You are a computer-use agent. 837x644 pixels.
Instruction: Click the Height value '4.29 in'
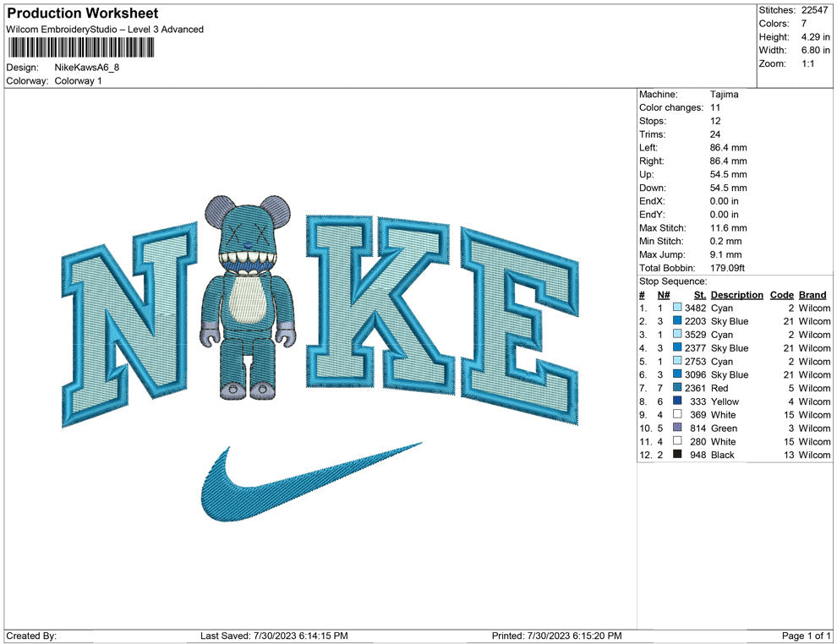coord(816,37)
